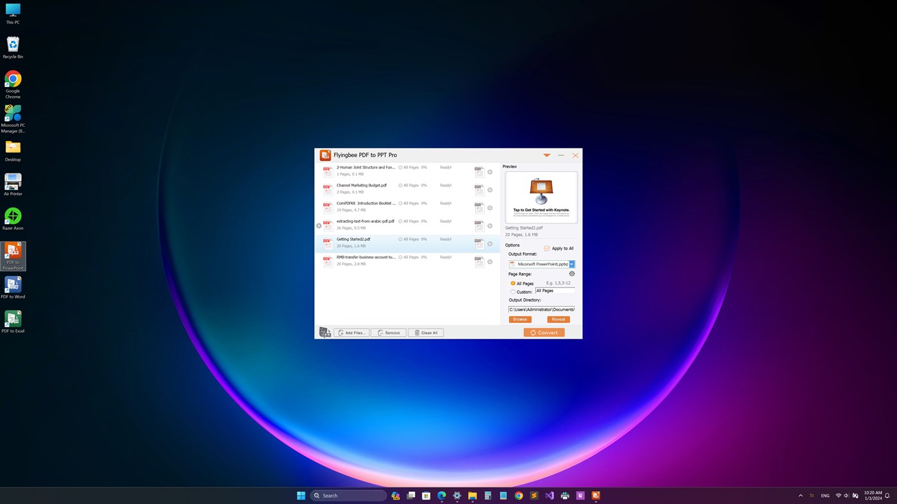Viewport: 897px width, 504px height.
Task: Click the Flyingbee app logo in title bar
Action: point(325,154)
